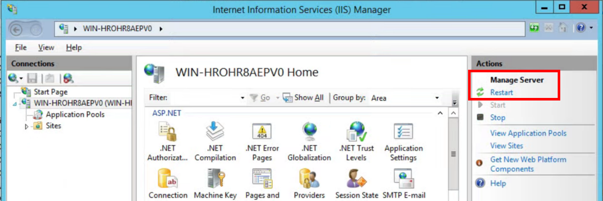Open Application Settings feature icon

(x=403, y=142)
